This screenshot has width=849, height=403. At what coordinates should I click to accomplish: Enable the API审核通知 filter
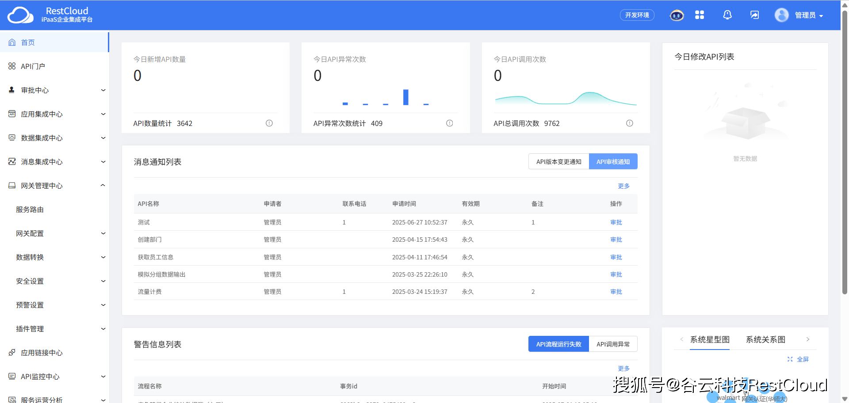613,161
